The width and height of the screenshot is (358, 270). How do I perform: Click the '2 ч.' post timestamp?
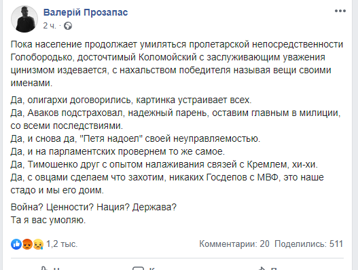[x=50, y=26]
